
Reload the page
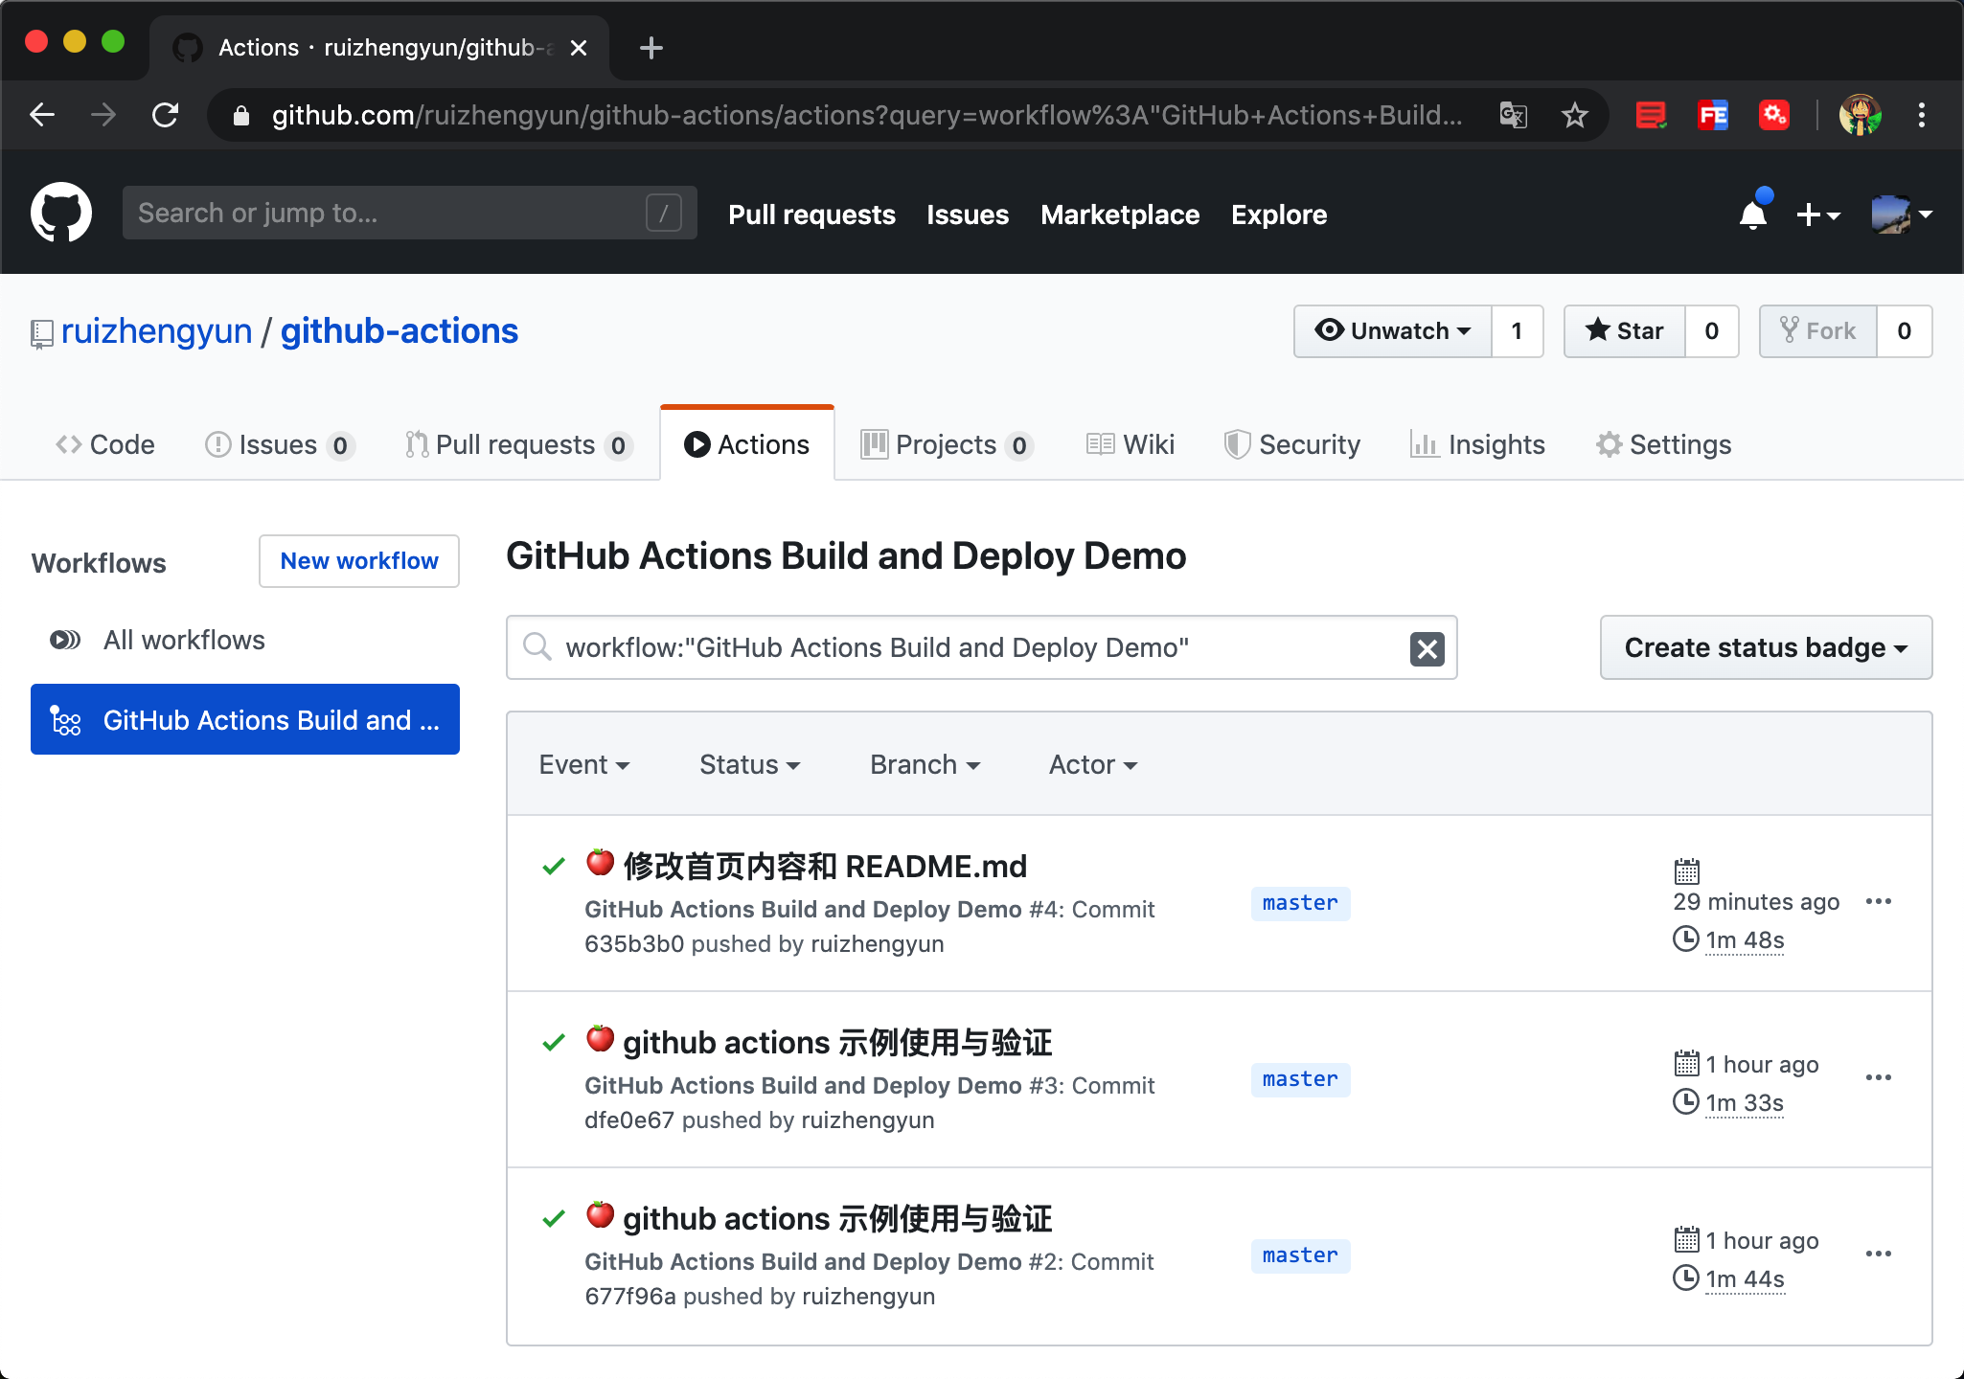(166, 115)
